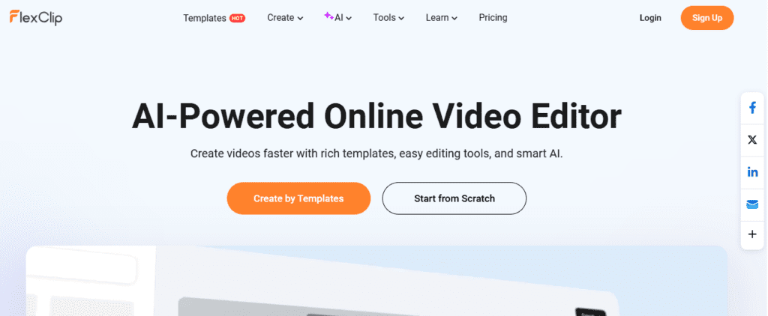Click the AI-Powered Online Video Editor heading
The height and width of the screenshot is (316, 768).
[376, 118]
